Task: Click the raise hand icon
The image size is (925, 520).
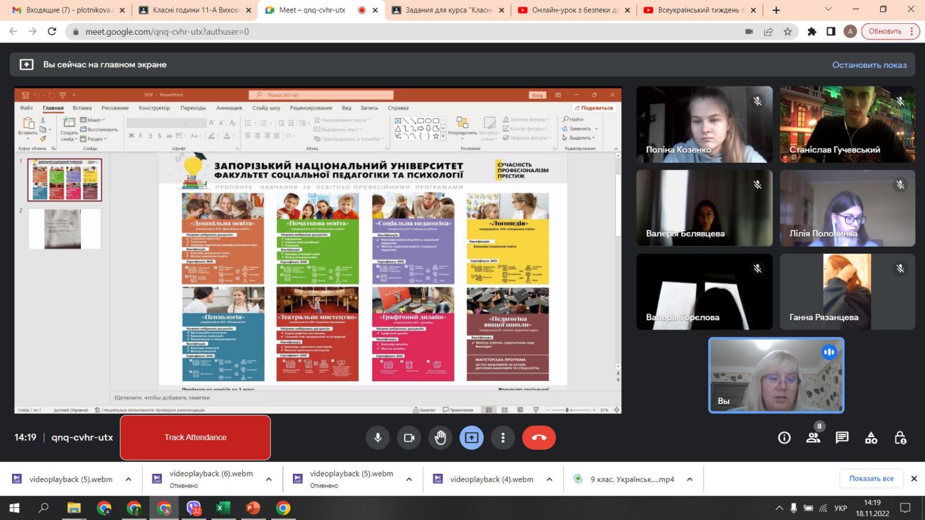Action: click(441, 438)
